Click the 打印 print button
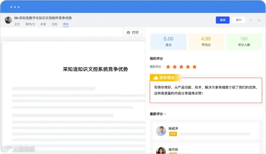This screenshot has height=154, width=266. tap(133, 32)
